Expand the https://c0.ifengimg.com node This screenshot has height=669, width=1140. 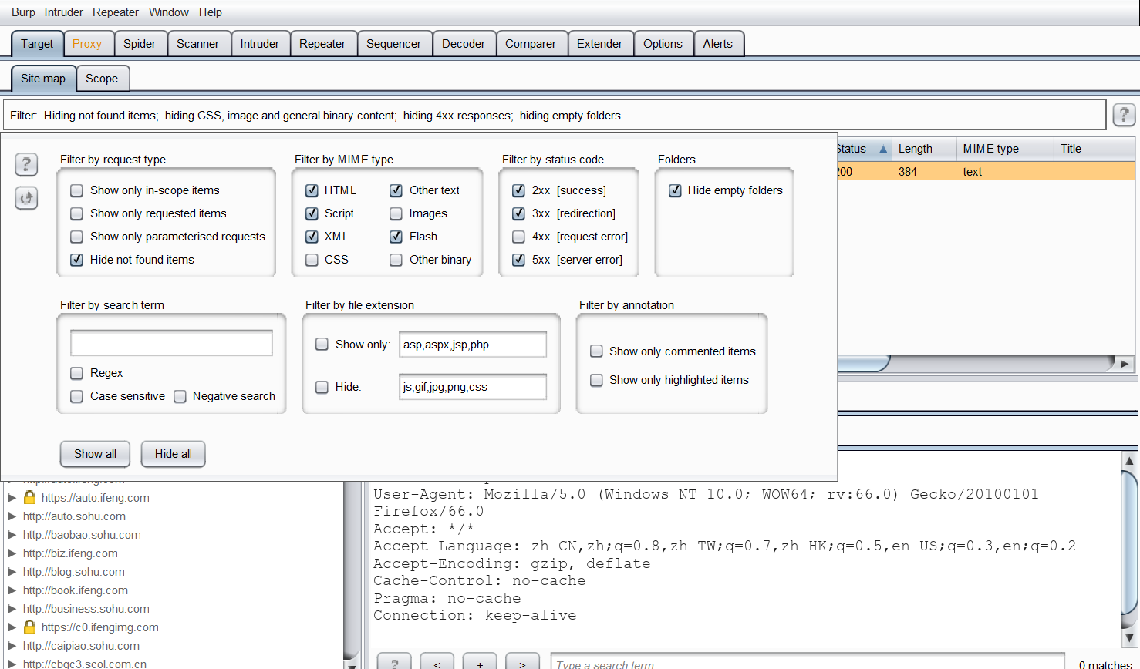[x=12, y=627]
